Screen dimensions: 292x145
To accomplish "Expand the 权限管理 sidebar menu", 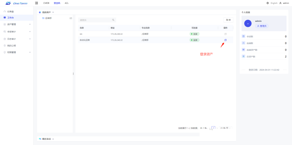I will coord(17,52).
